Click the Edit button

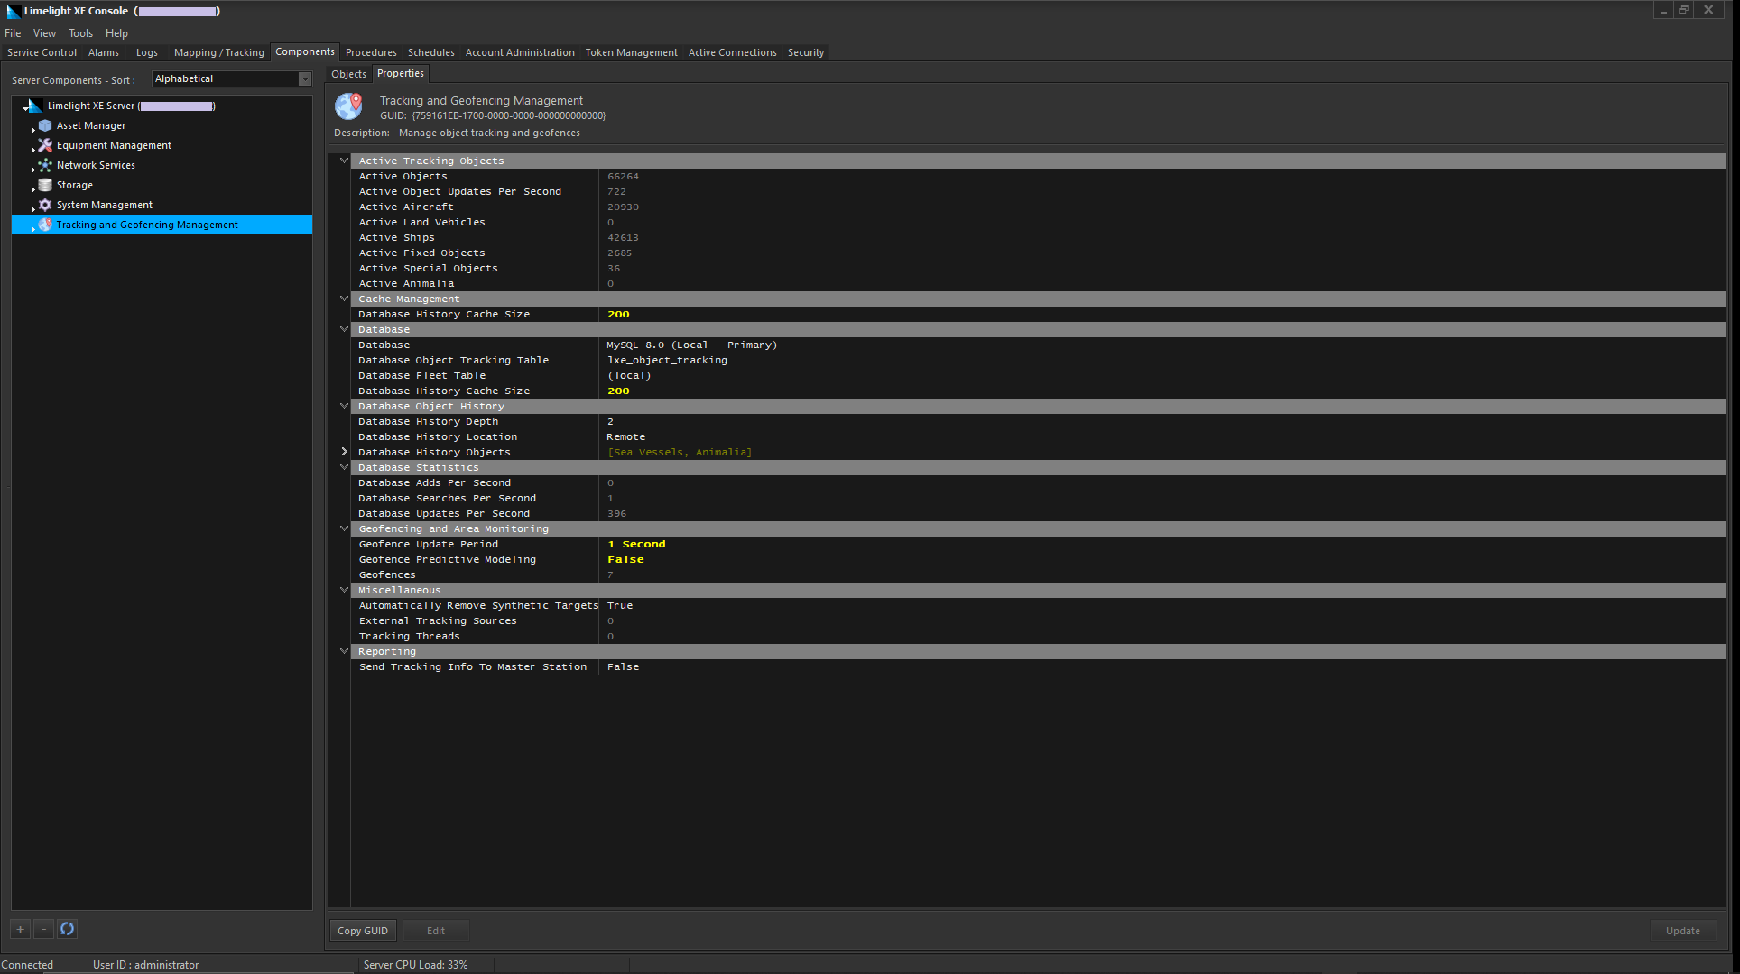point(436,931)
